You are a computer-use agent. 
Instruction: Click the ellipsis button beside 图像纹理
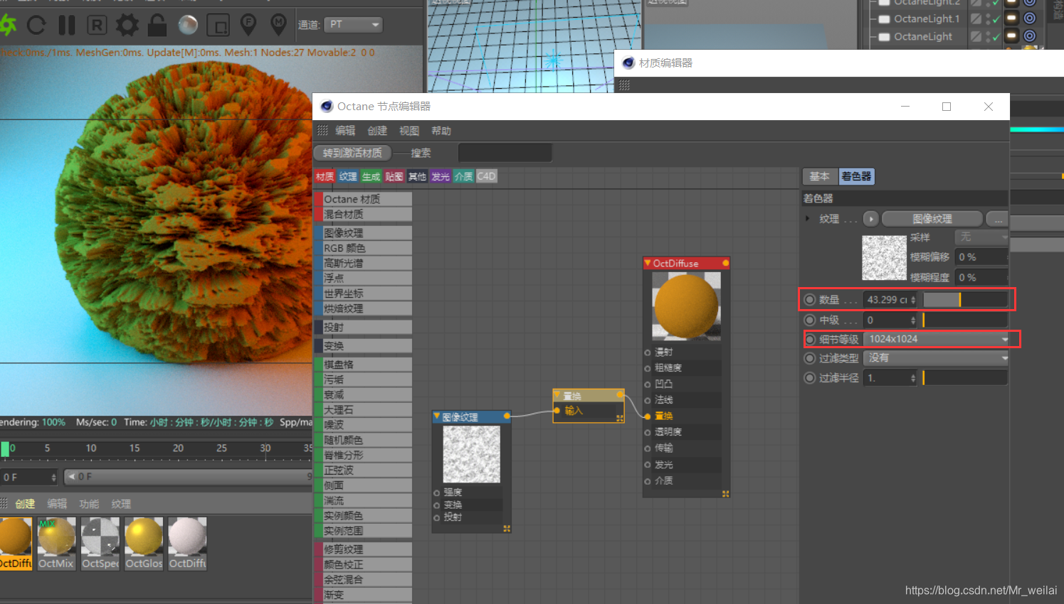tap(998, 219)
